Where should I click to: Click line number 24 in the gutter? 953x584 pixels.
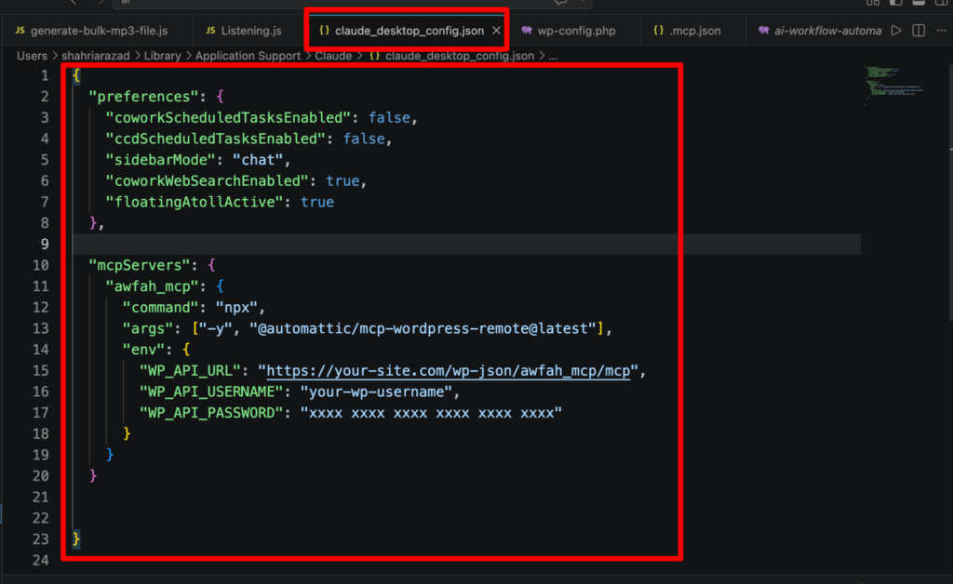point(41,561)
